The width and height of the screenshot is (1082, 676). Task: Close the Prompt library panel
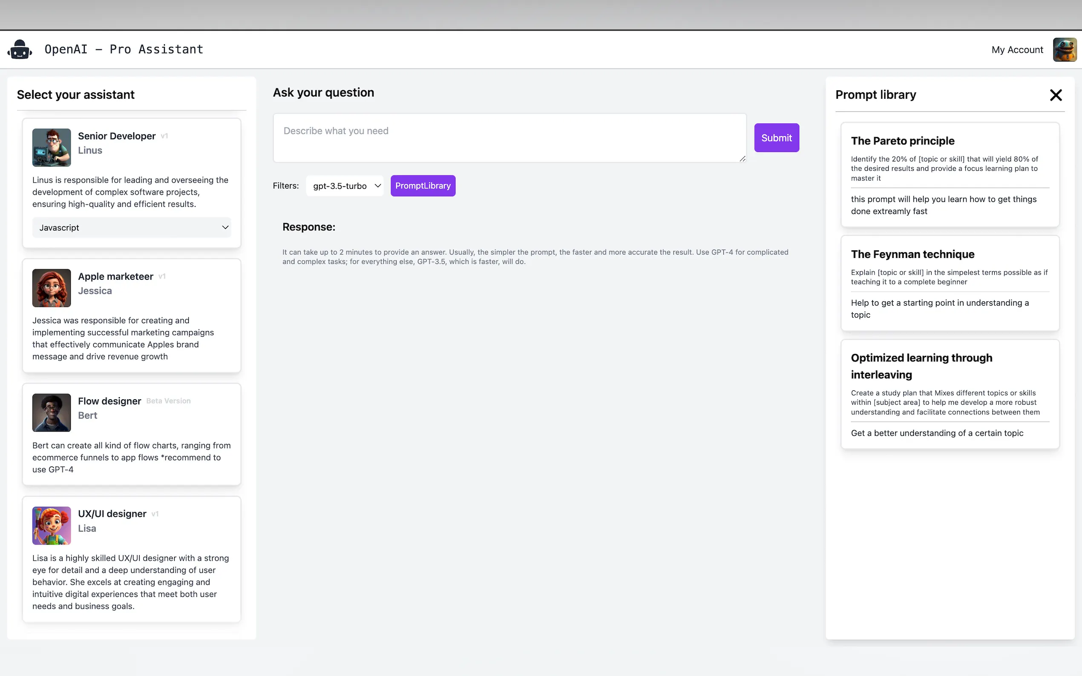click(x=1056, y=95)
